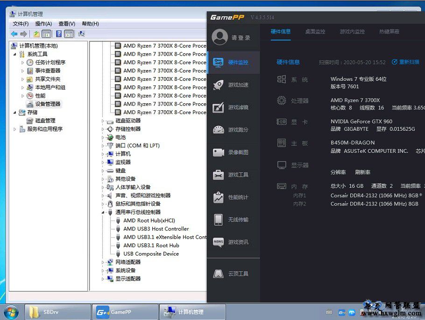Select 声音、视频和游戏控制器 category
425x320 pixels.
pos(143,196)
